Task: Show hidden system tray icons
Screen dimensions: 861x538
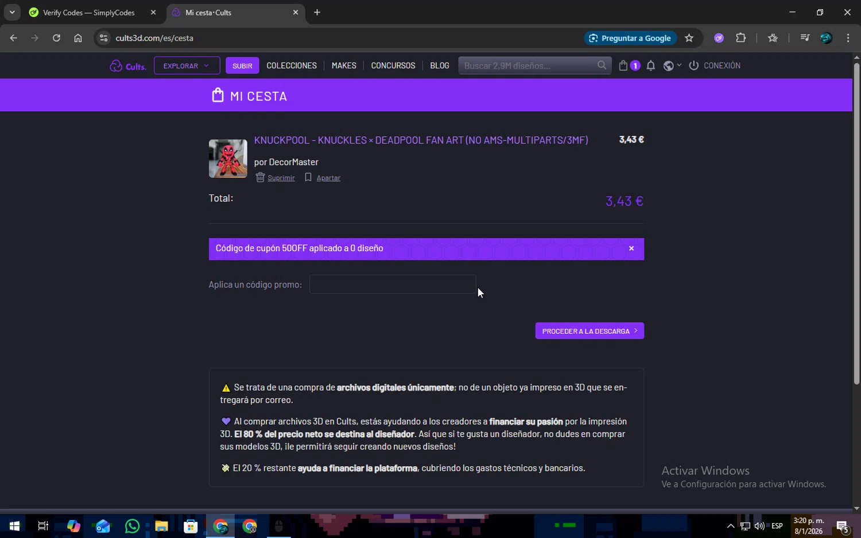Action: coord(731,526)
